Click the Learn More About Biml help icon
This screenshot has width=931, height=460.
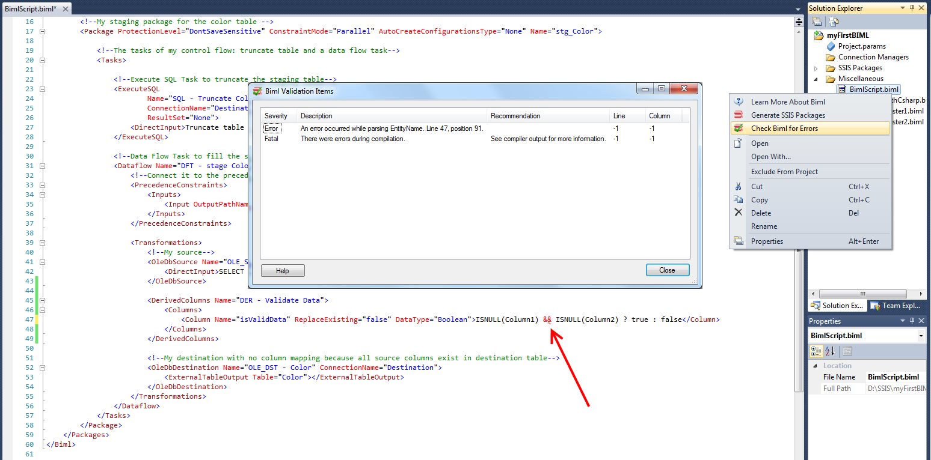coord(738,101)
